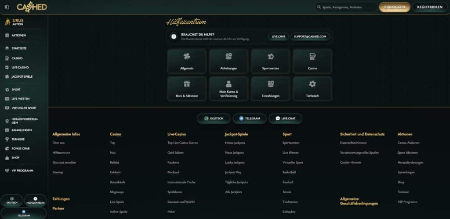Viewport: 450px width, 219px height.
Task: Collapse the sidebar with the panel toggle icon
Action: click(x=7, y=7)
